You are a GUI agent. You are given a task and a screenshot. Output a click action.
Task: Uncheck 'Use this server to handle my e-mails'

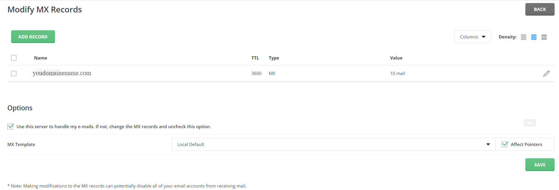[11, 126]
